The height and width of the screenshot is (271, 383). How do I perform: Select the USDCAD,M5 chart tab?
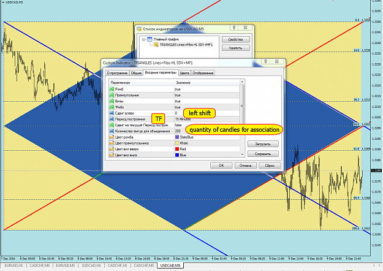(x=170, y=265)
